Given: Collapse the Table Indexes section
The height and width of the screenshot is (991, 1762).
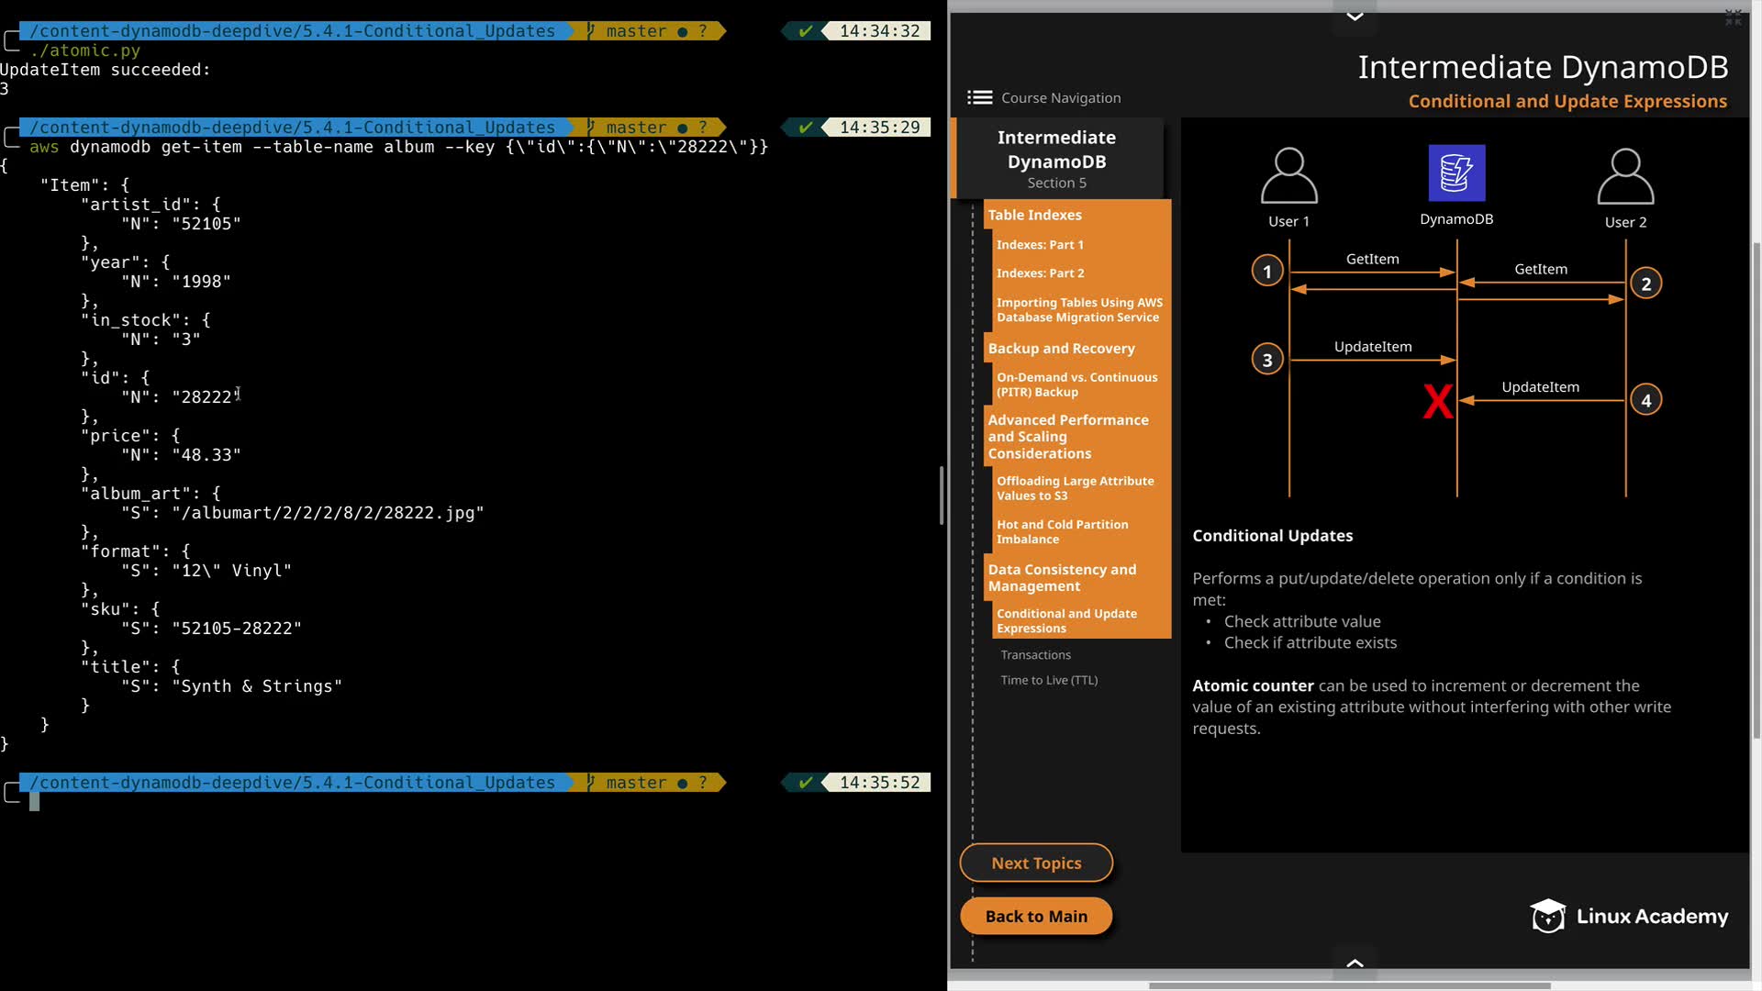Looking at the screenshot, I should 1034,215.
